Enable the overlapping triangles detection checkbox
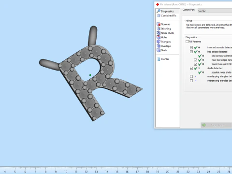The width and height of the screenshot is (232, 174). [191, 76]
